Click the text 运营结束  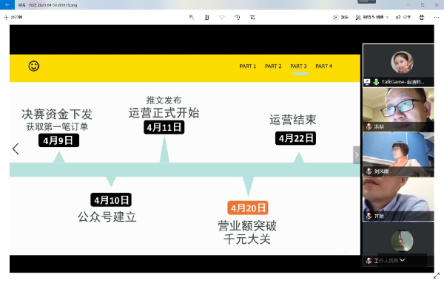point(293,120)
